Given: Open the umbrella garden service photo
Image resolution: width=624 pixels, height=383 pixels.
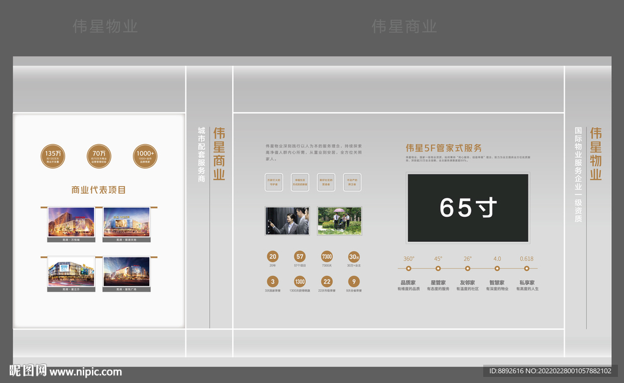Looking at the screenshot, I should click(x=339, y=221).
